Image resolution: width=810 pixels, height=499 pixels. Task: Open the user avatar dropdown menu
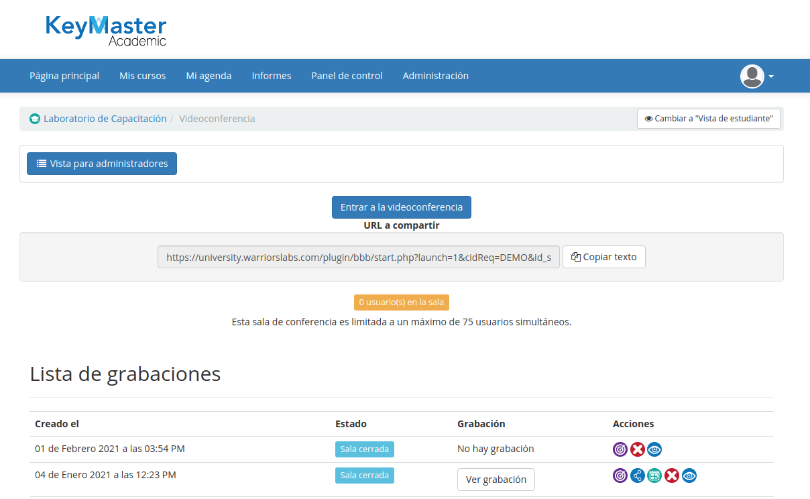(x=757, y=76)
